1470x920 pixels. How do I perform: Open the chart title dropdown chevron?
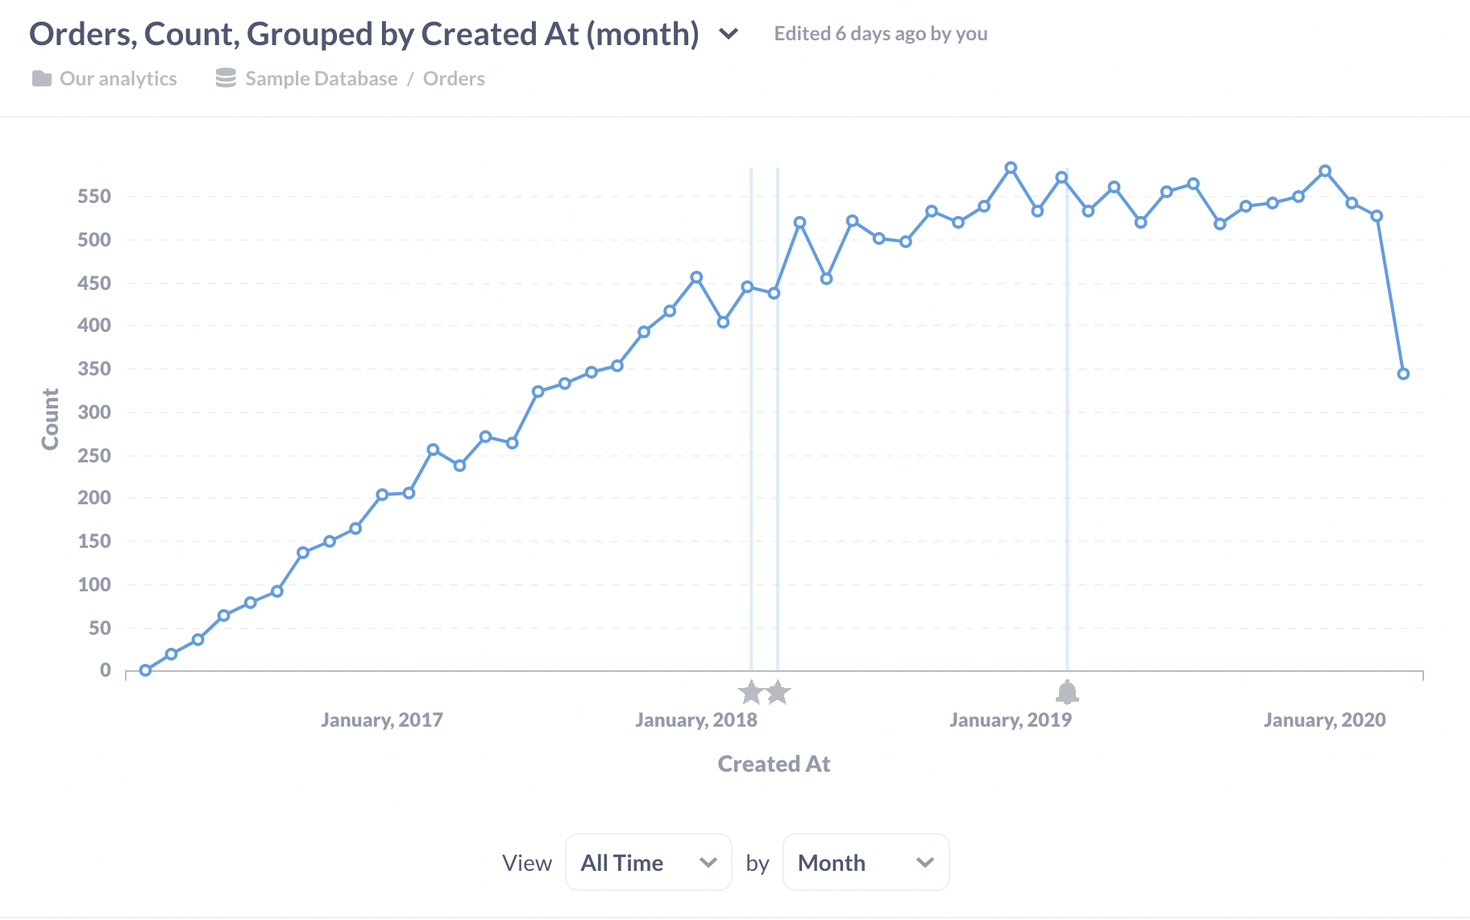point(728,35)
